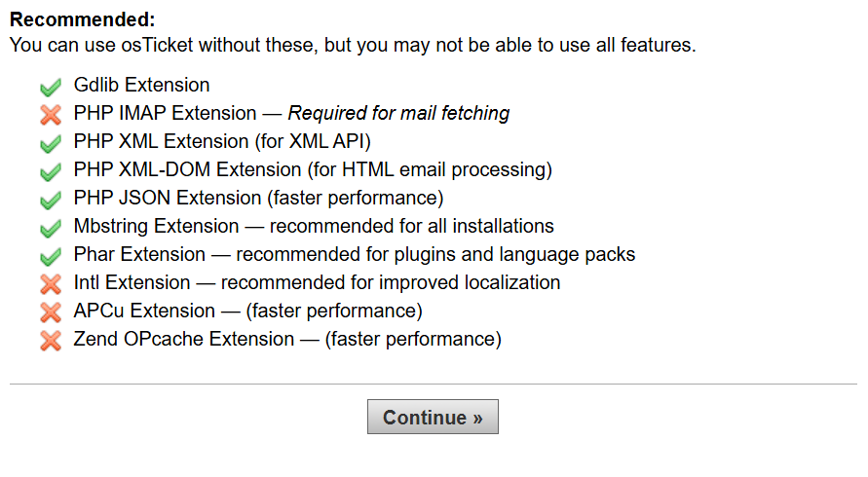Viewport: 868px width, 477px height.
Task: Click the 'Required for mail fetching' italic text
Action: click(x=398, y=114)
